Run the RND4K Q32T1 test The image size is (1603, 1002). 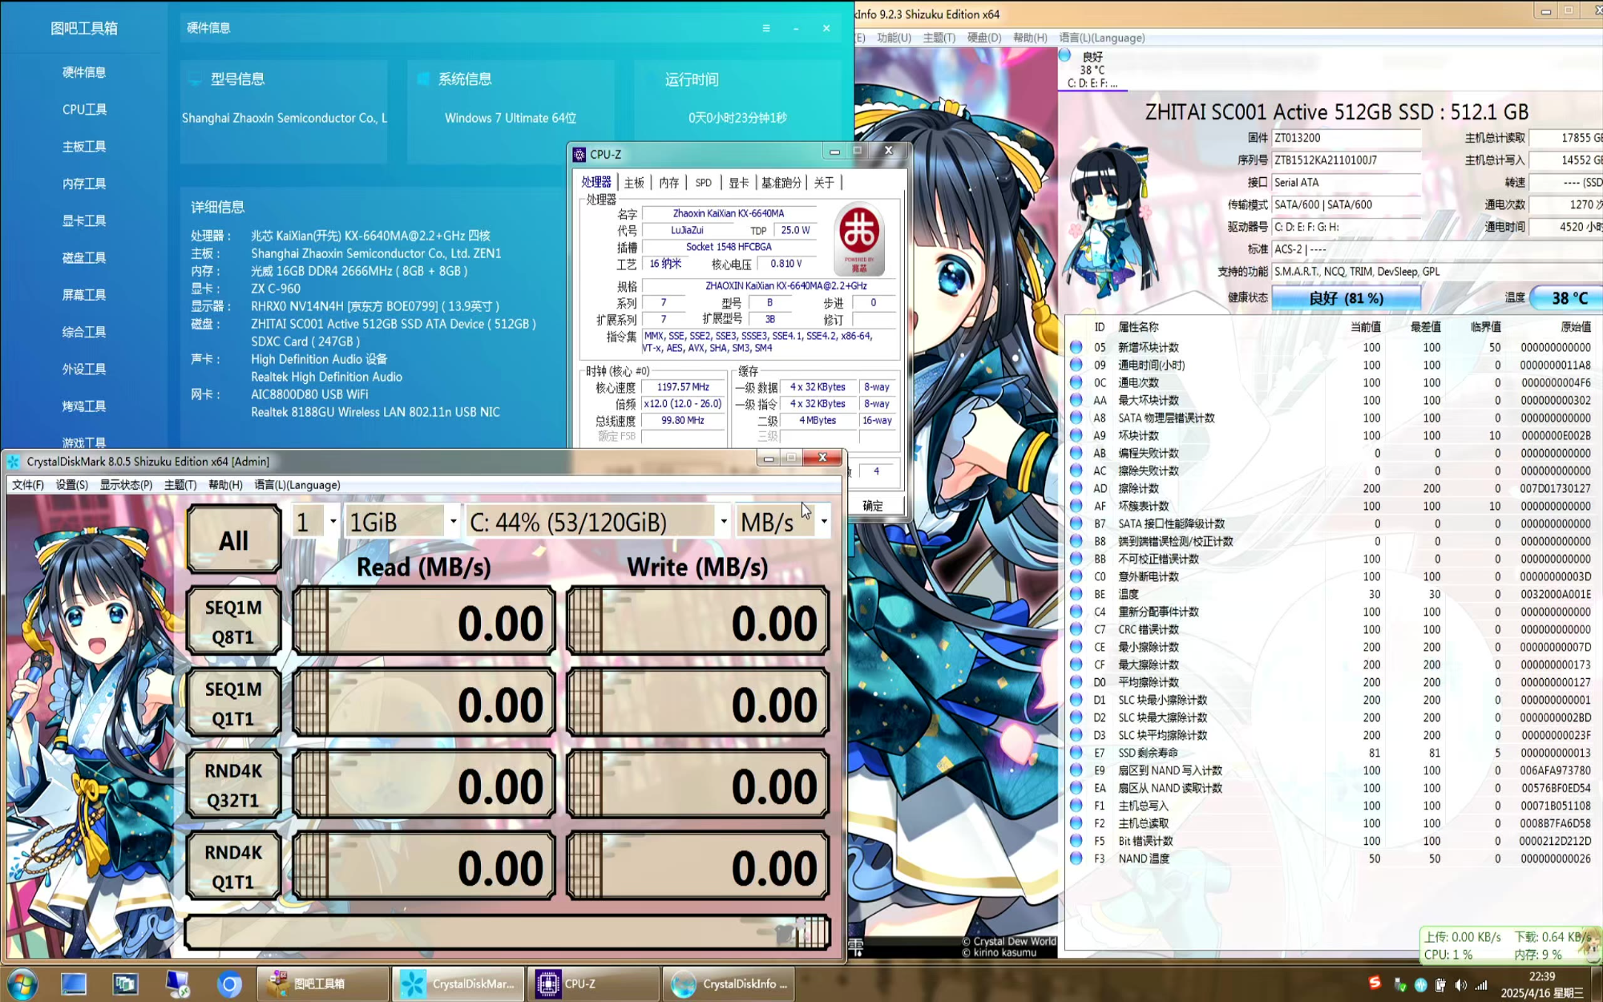click(x=233, y=785)
